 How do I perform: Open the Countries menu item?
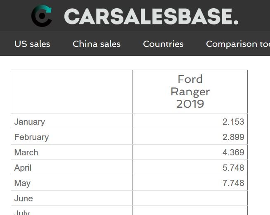(x=163, y=44)
